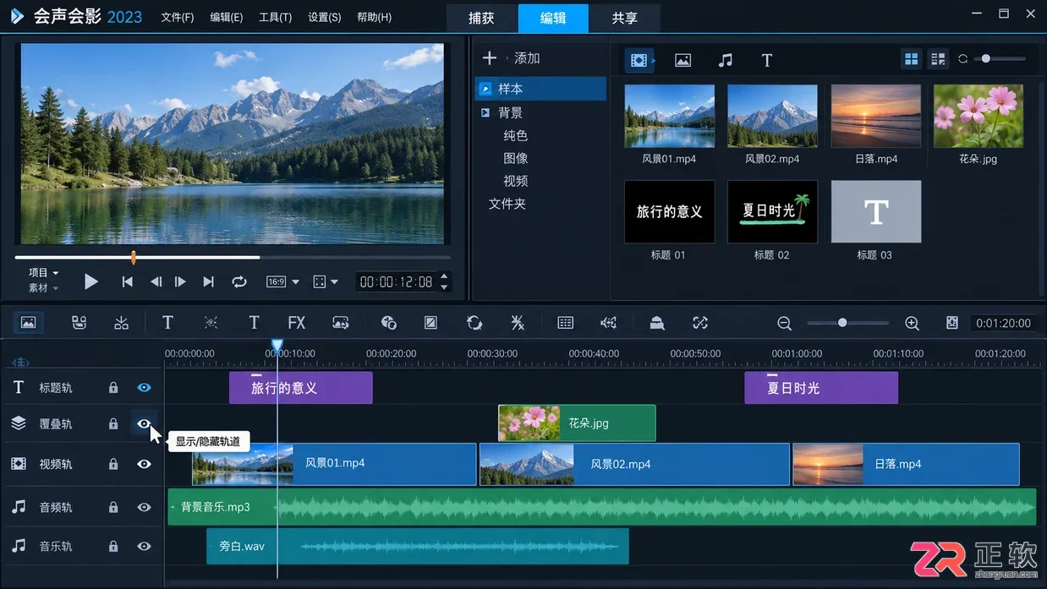Screen dimensions: 1047x589
Task: Click the circular rotate arrows toolbar icon
Action: 474,323
